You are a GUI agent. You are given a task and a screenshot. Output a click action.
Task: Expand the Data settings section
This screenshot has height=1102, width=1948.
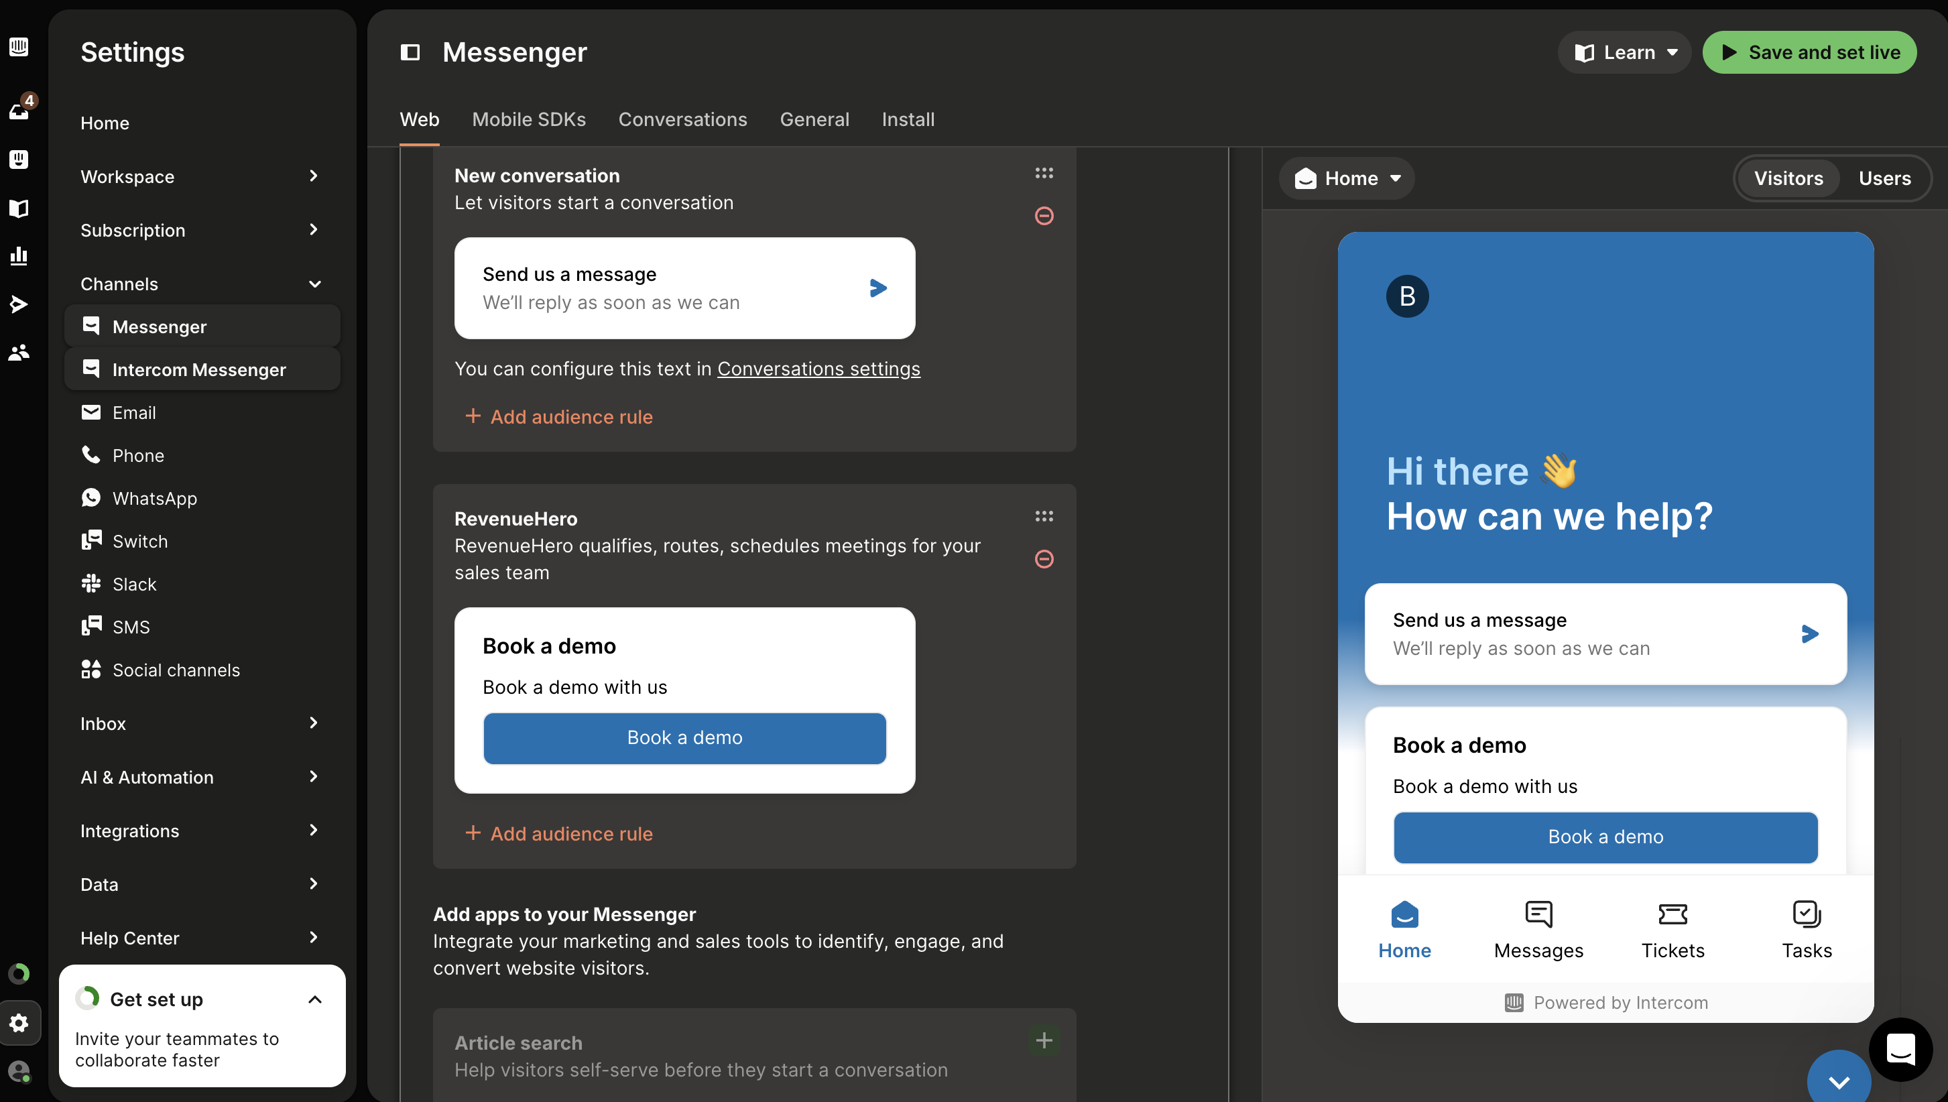[202, 884]
